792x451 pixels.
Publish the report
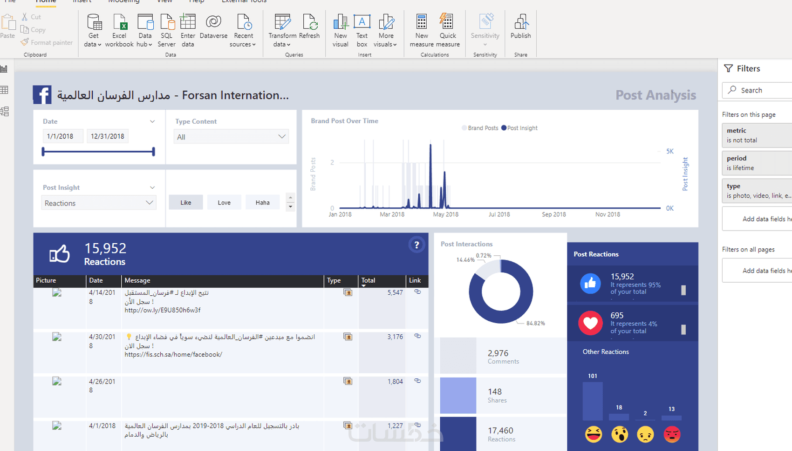click(520, 26)
